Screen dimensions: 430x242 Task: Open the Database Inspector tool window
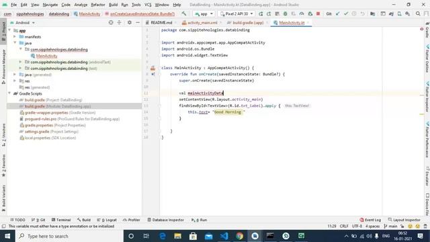point(166,220)
